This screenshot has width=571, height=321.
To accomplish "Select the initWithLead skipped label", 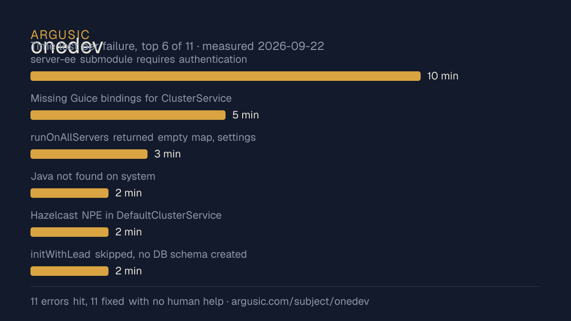I will 138,254.
